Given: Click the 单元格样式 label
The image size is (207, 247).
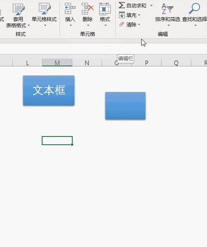Looking at the screenshot, I should tap(44, 19).
